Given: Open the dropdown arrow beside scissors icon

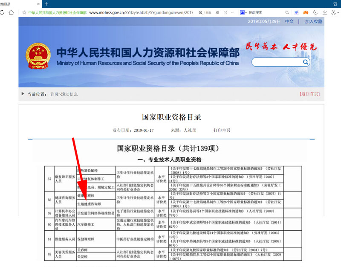Looking at the screenshot, I should 339,13.
